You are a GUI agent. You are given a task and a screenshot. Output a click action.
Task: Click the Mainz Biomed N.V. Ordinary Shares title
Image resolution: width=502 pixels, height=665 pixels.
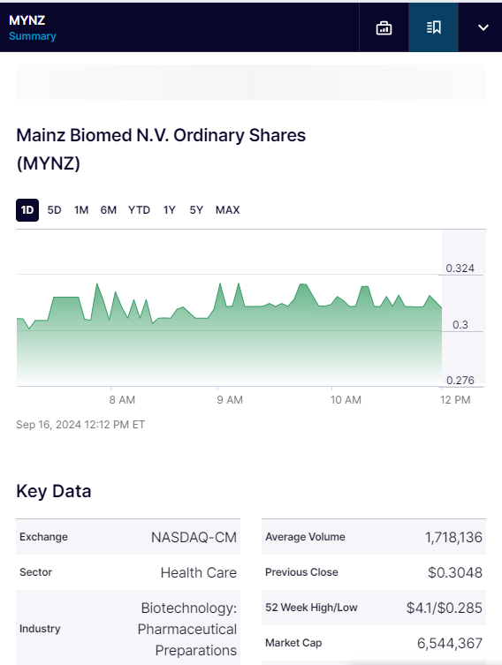click(x=161, y=149)
